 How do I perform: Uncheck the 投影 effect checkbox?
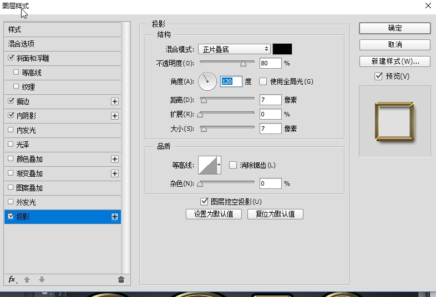tap(11, 216)
